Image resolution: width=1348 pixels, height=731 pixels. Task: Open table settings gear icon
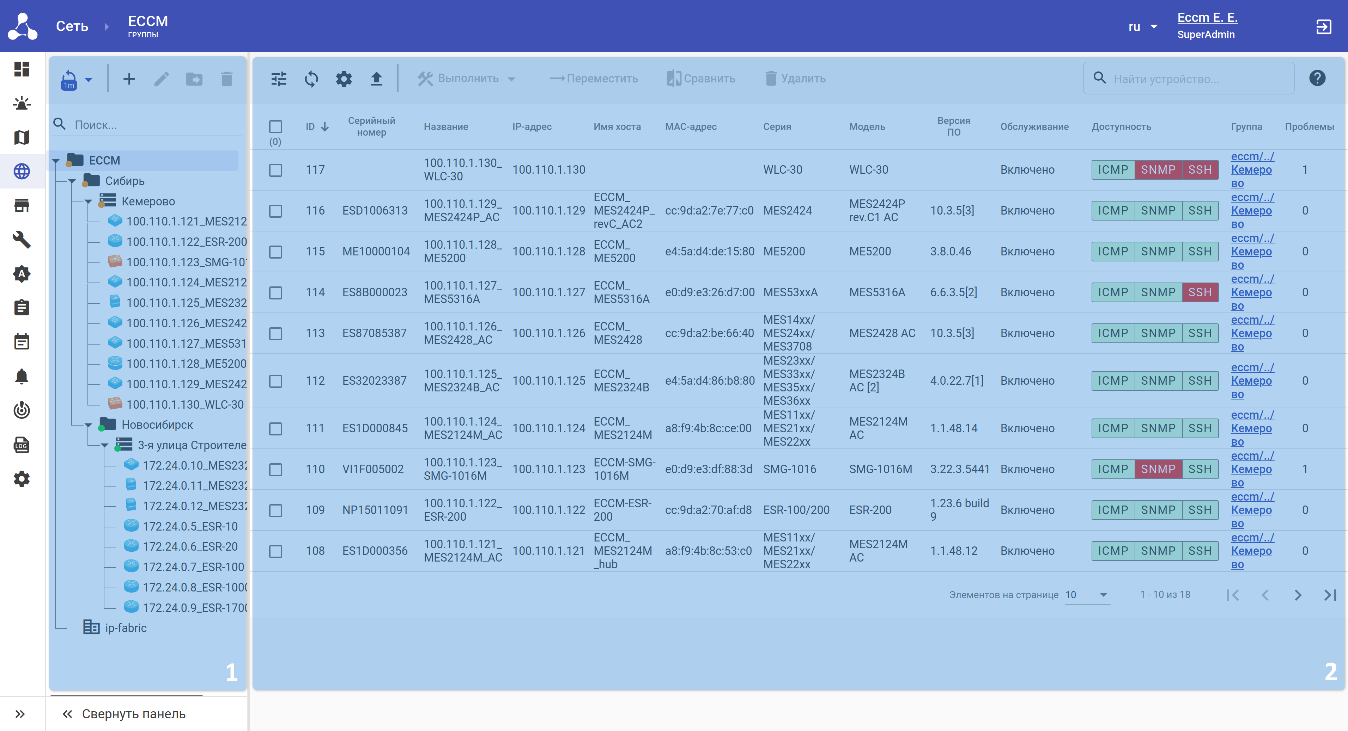pyautogui.click(x=344, y=79)
